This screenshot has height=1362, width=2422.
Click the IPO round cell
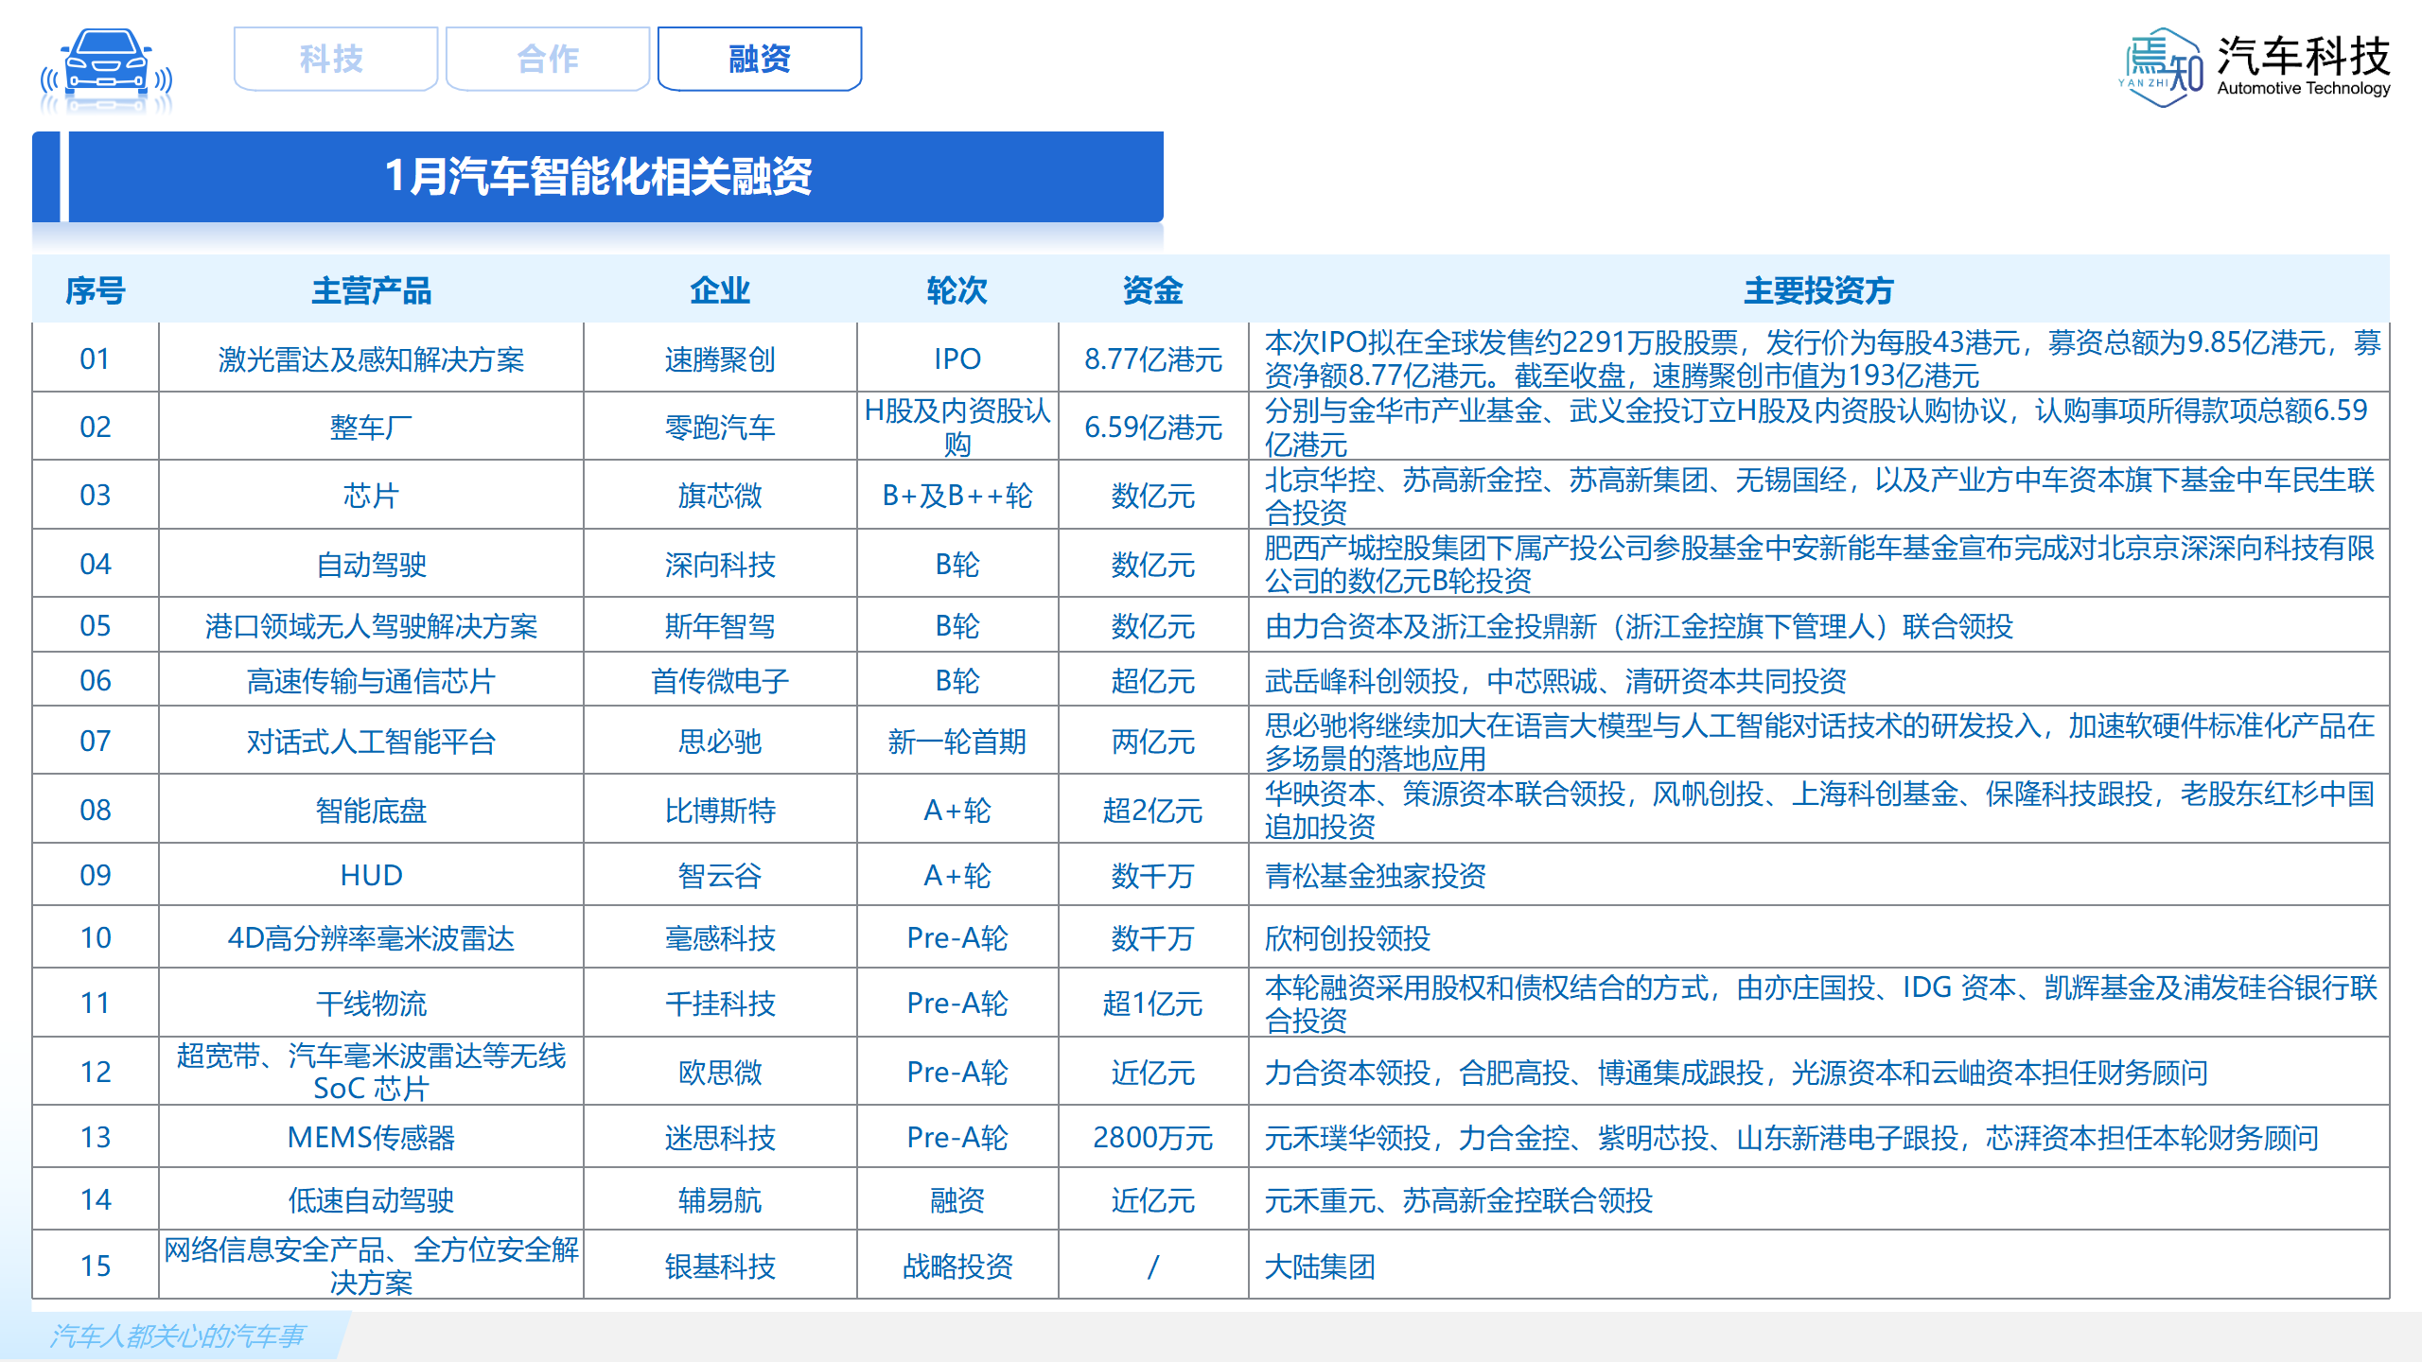pos(957,358)
